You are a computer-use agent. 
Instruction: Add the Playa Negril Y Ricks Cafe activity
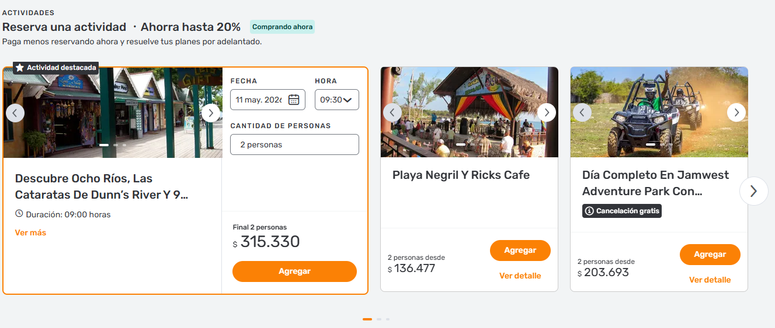click(520, 251)
